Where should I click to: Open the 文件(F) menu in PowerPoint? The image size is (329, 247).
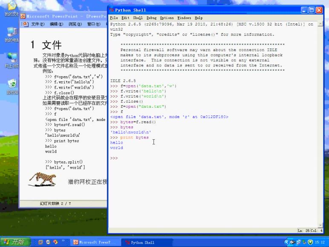coord(38,24)
